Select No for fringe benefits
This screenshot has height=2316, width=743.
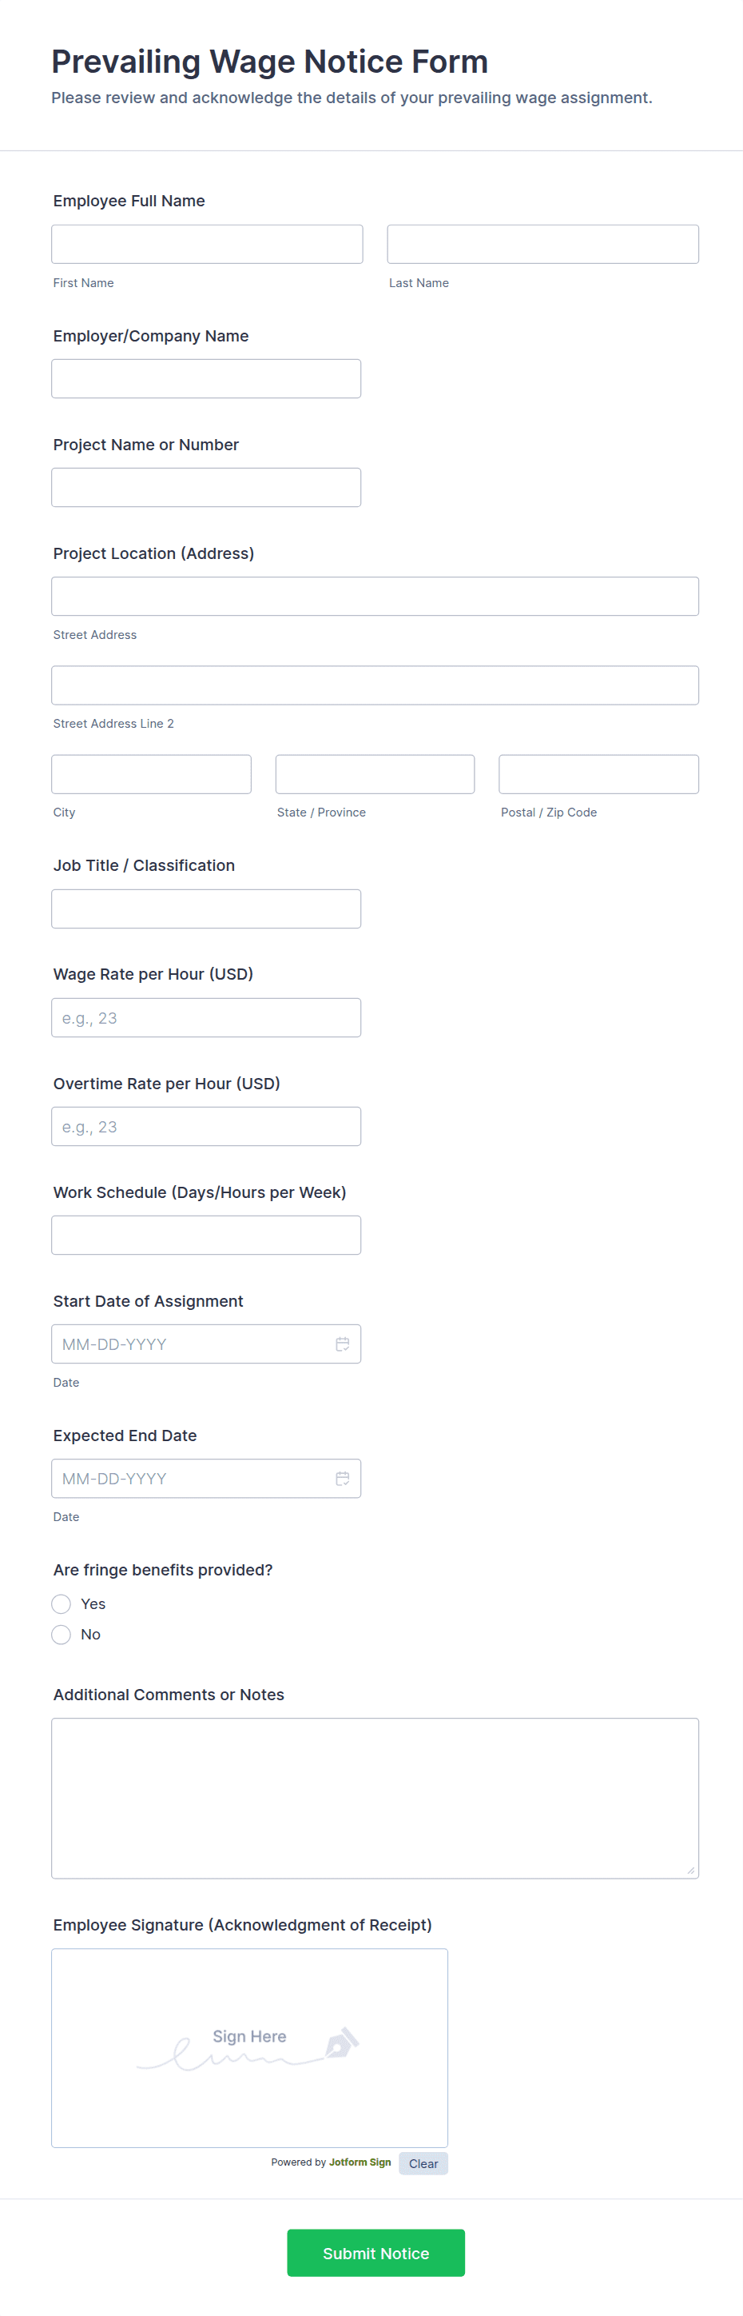pos(61,1635)
